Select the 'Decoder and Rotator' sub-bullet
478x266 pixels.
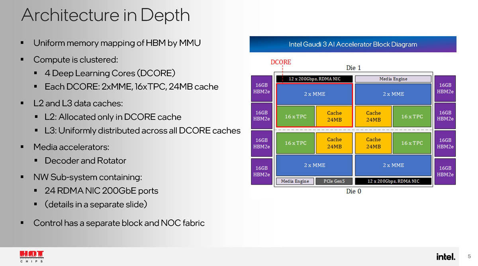point(85,161)
